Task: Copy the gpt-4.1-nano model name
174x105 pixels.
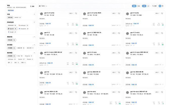Action: [119, 53]
